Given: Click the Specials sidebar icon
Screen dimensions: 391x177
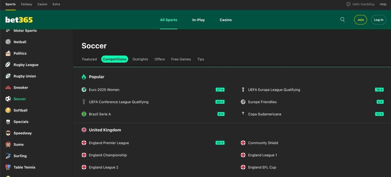Looking at the screenshot, I should point(8,121).
